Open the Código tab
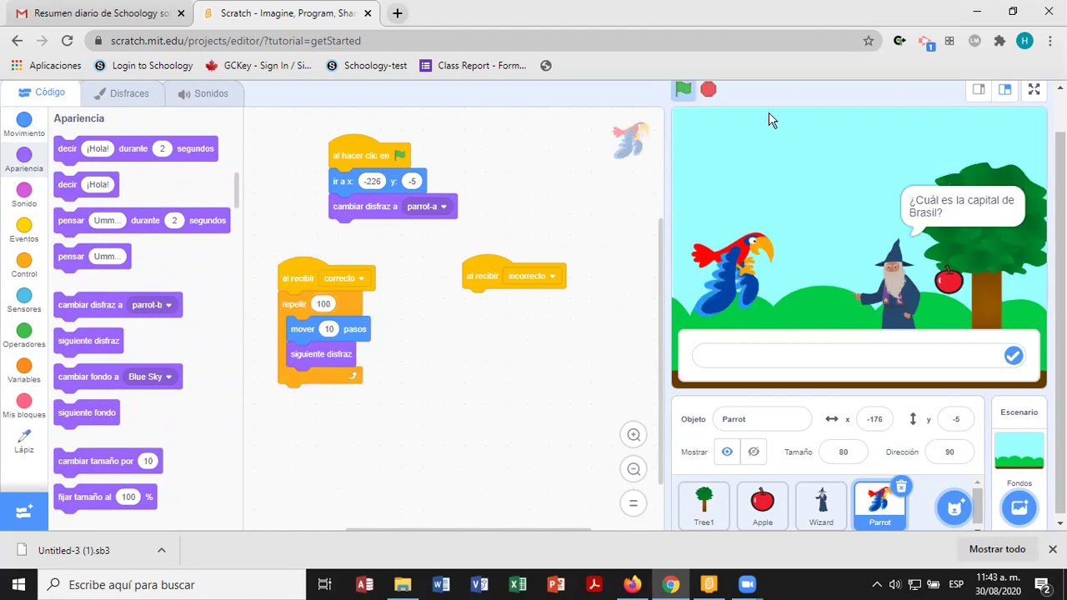Screen dimensions: 1067x600 tap(42, 92)
